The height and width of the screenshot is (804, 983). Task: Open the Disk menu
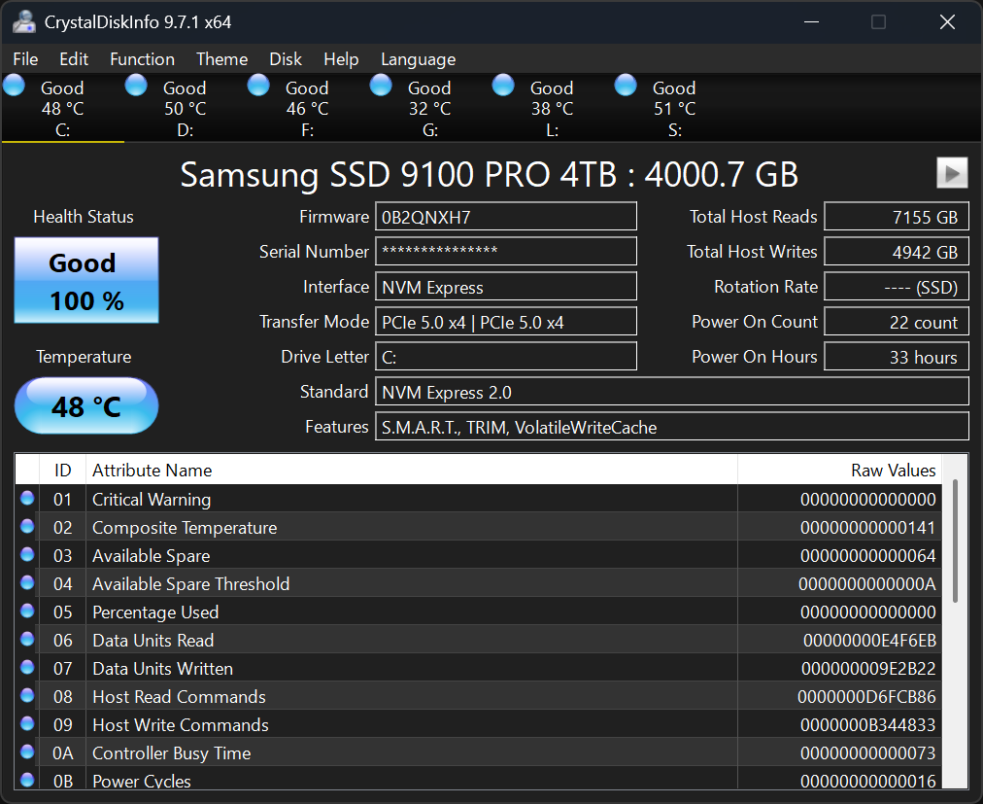tap(286, 59)
